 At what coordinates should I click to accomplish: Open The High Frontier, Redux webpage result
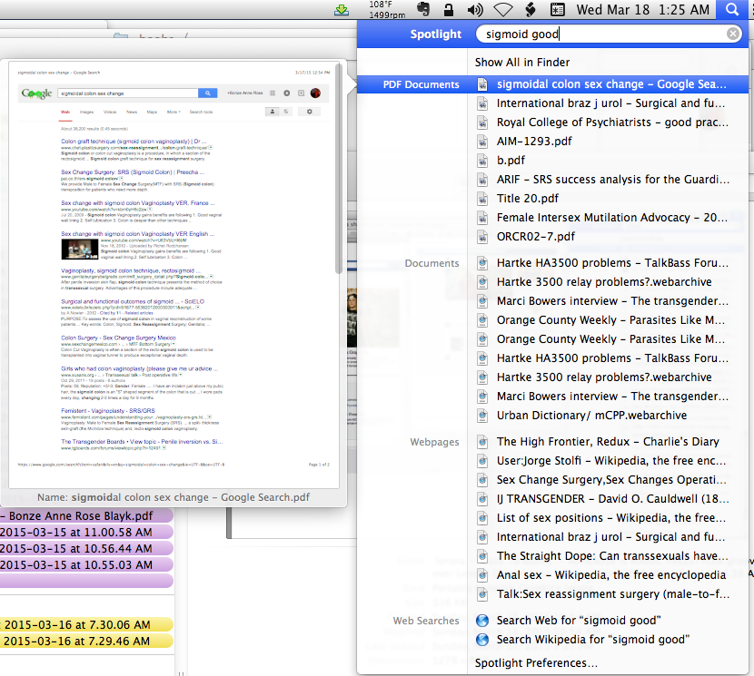click(x=608, y=442)
